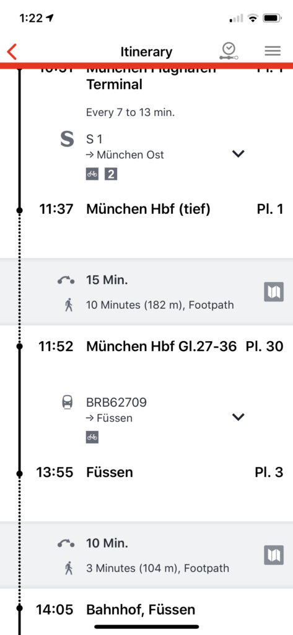Tap the 15 Min. transfer row
Screen dimensions: 293x635
pos(146,291)
